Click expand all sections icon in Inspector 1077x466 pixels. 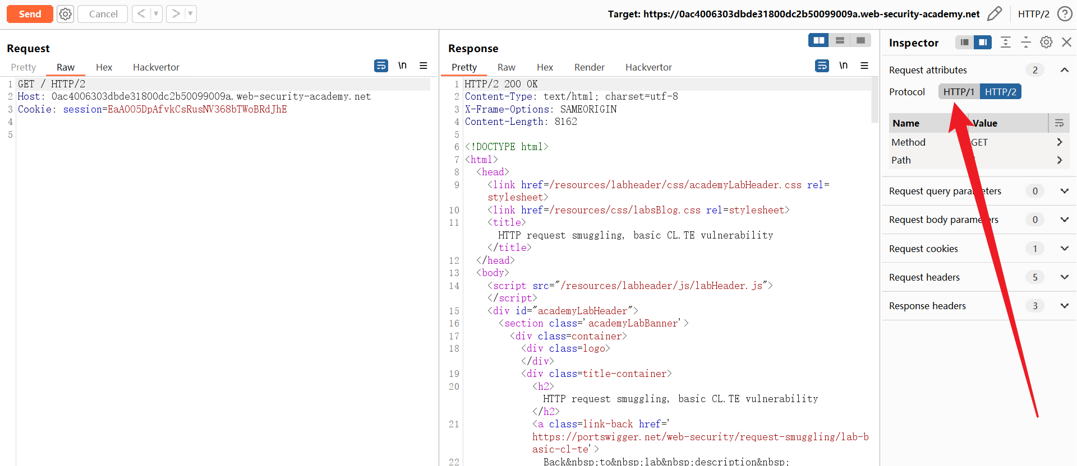pyautogui.click(x=1006, y=43)
